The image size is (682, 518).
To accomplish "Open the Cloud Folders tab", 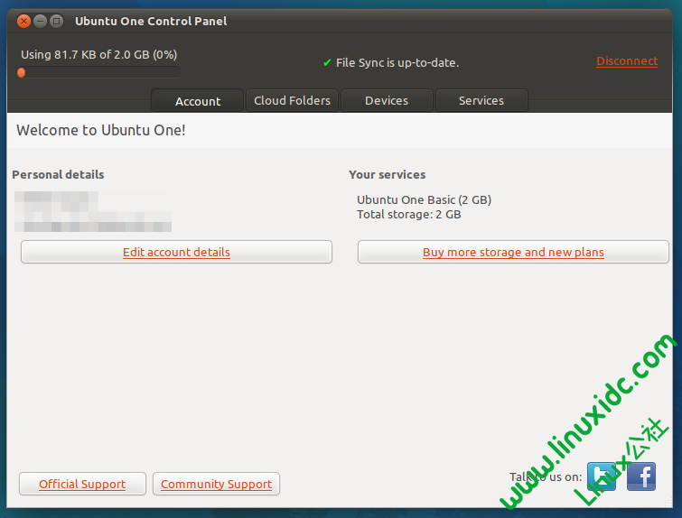I will (x=292, y=100).
